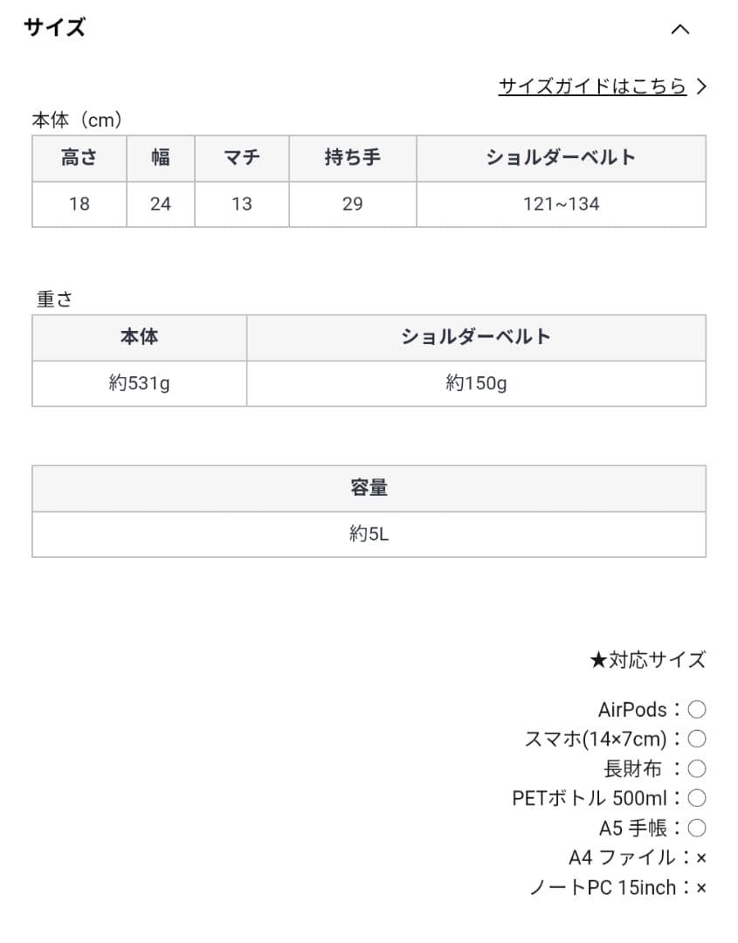Click the circle next to PETボトル 500ml

697,797
